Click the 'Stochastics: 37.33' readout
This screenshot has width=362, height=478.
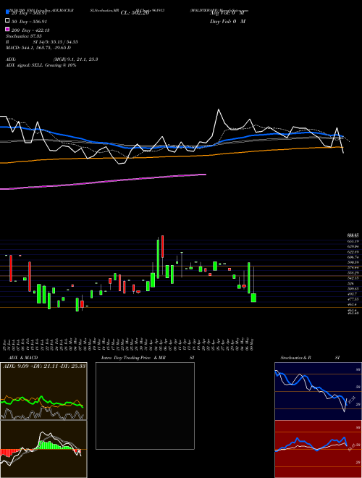coord(24,36)
